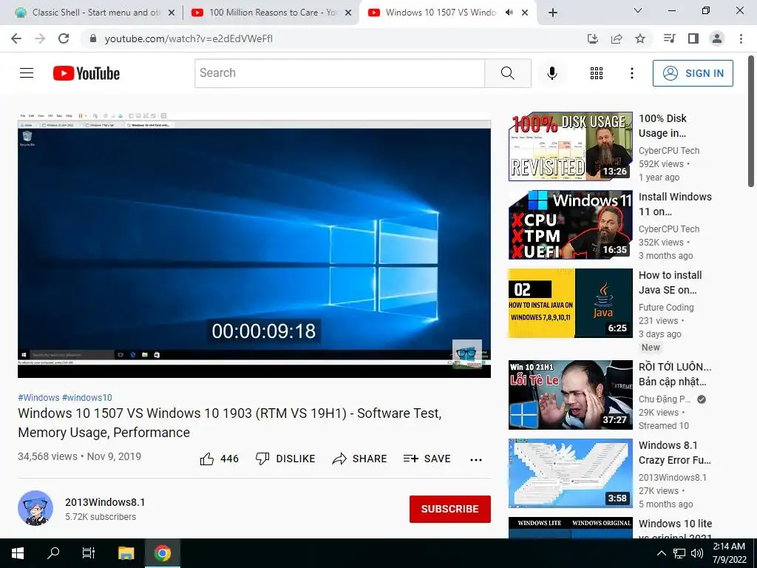Open the 2013Windows8.1 channel avatar

[x=35, y=508]
